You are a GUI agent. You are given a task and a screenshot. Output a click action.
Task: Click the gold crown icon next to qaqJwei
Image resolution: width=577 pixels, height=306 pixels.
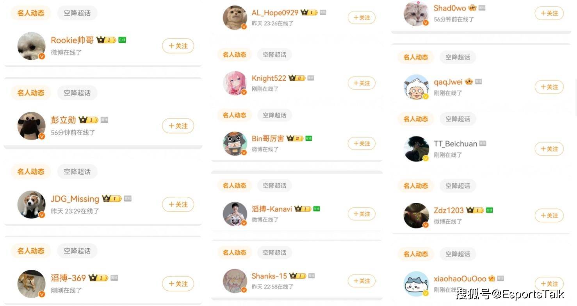(x=469, y=81)
